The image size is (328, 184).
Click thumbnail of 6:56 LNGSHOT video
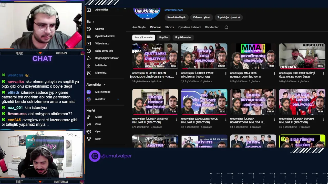[155, 102]
